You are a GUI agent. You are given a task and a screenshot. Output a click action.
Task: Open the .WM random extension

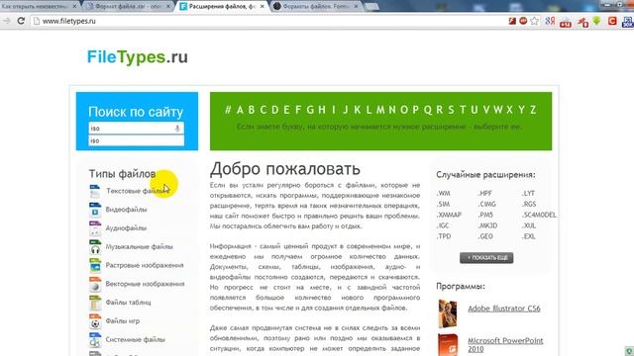click(443, 194)
